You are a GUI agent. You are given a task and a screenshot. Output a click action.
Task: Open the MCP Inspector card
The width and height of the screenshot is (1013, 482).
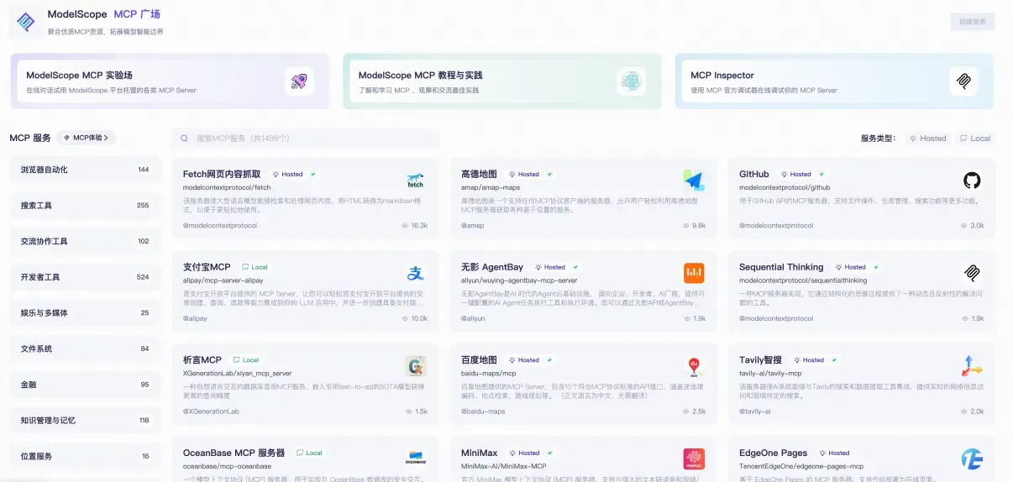tap(834, 81)
